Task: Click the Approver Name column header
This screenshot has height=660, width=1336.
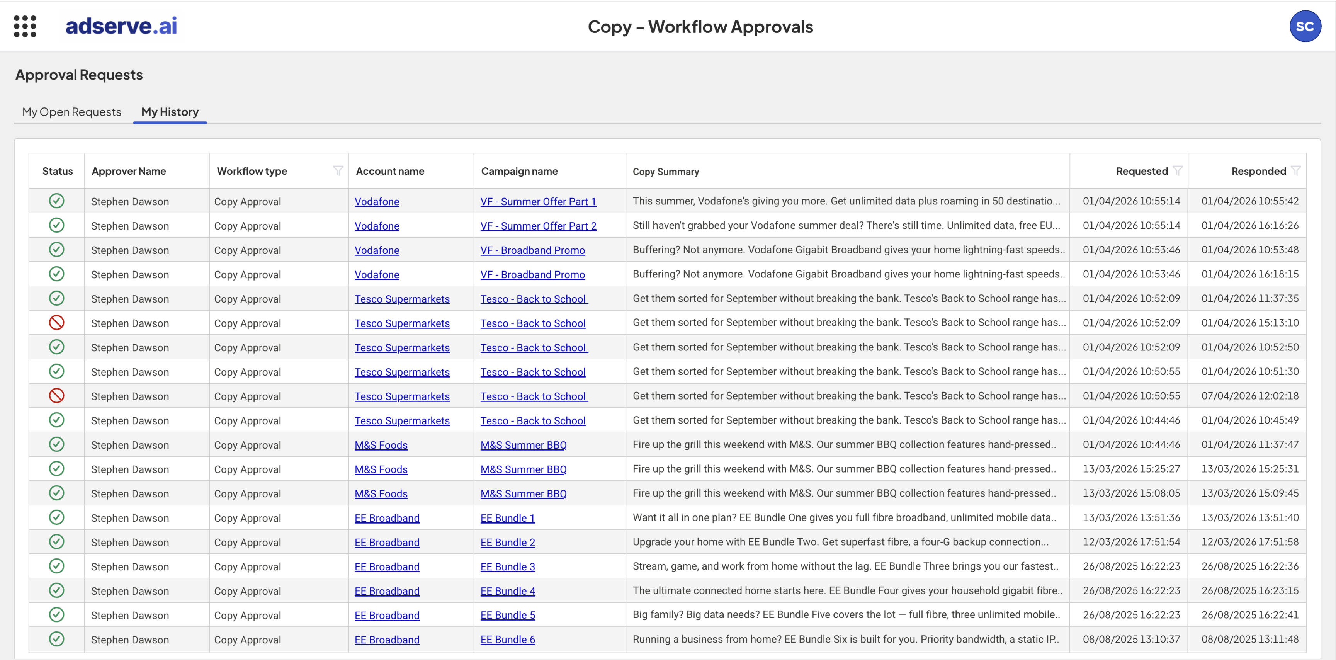Action: [x=129, y=171]
